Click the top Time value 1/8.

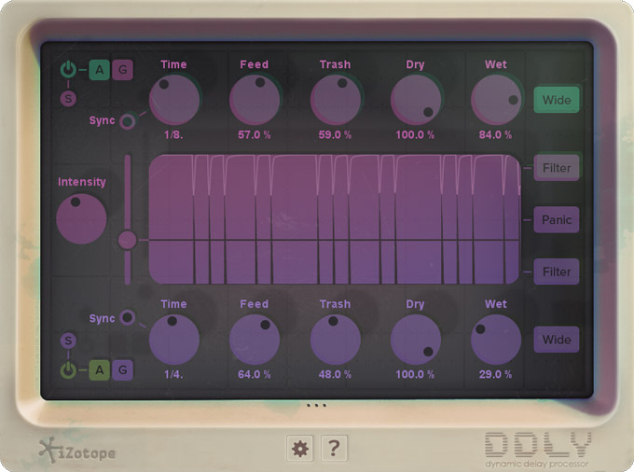(173, 134)
